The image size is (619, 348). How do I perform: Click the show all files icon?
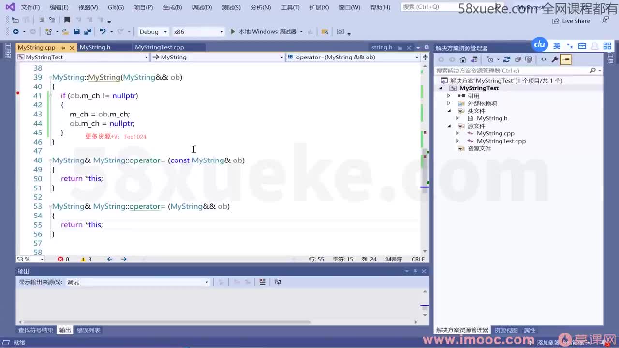[x=529, y=59]
